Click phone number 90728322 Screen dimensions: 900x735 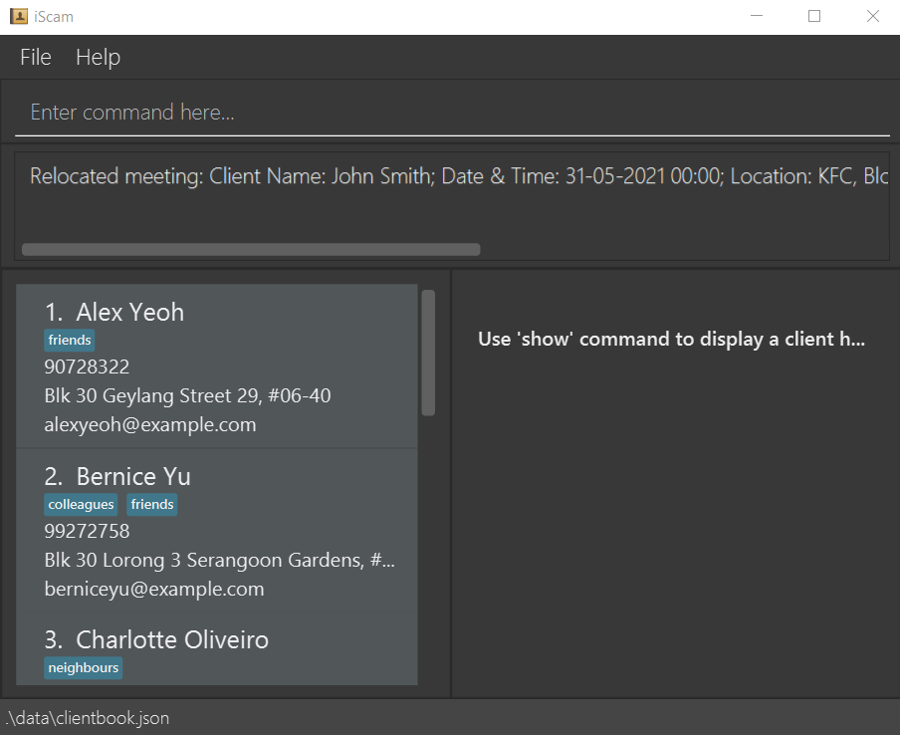(x=88, y=367)
